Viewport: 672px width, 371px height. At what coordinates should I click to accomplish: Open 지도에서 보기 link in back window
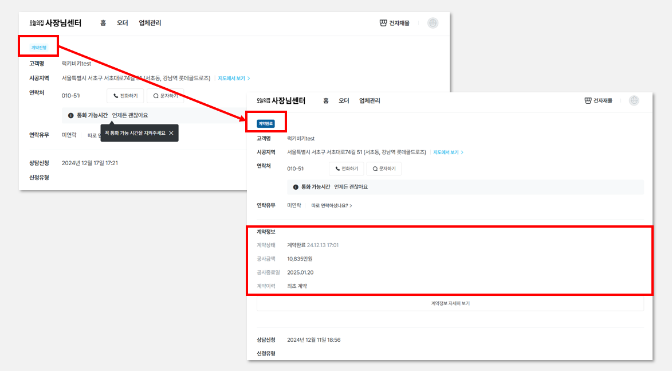click(234, 79)
